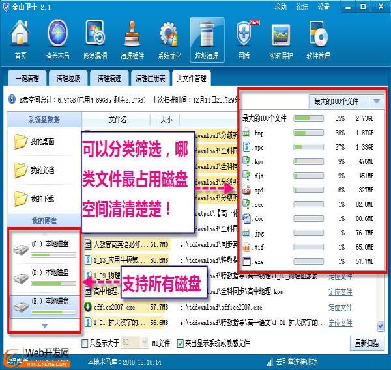Open 查杀木马 trojan scan
The image size is (391, 370).
(58, 40)
